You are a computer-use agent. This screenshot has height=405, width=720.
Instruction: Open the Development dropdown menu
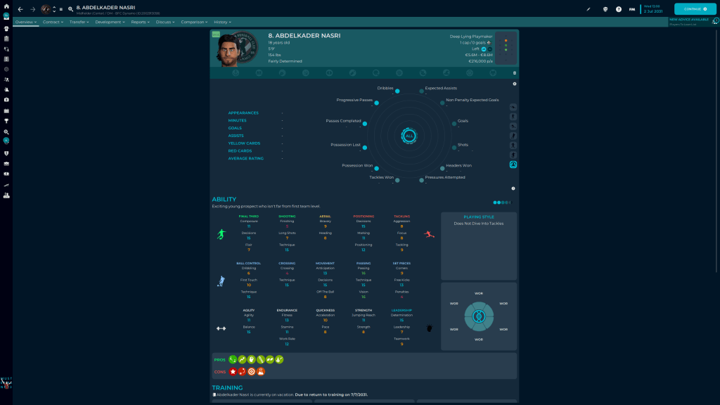[x=110, y=22]
